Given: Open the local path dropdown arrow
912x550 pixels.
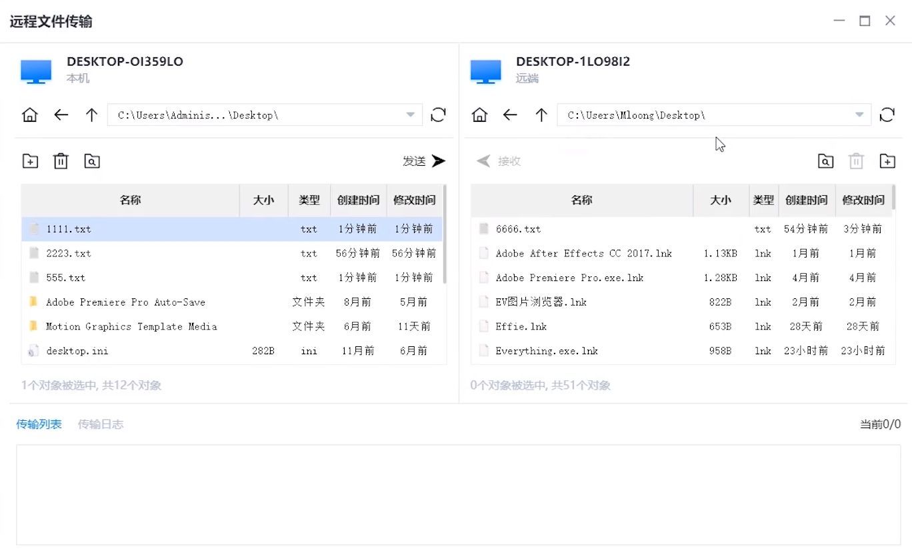Looking at the screenshot, I should 411,115.
